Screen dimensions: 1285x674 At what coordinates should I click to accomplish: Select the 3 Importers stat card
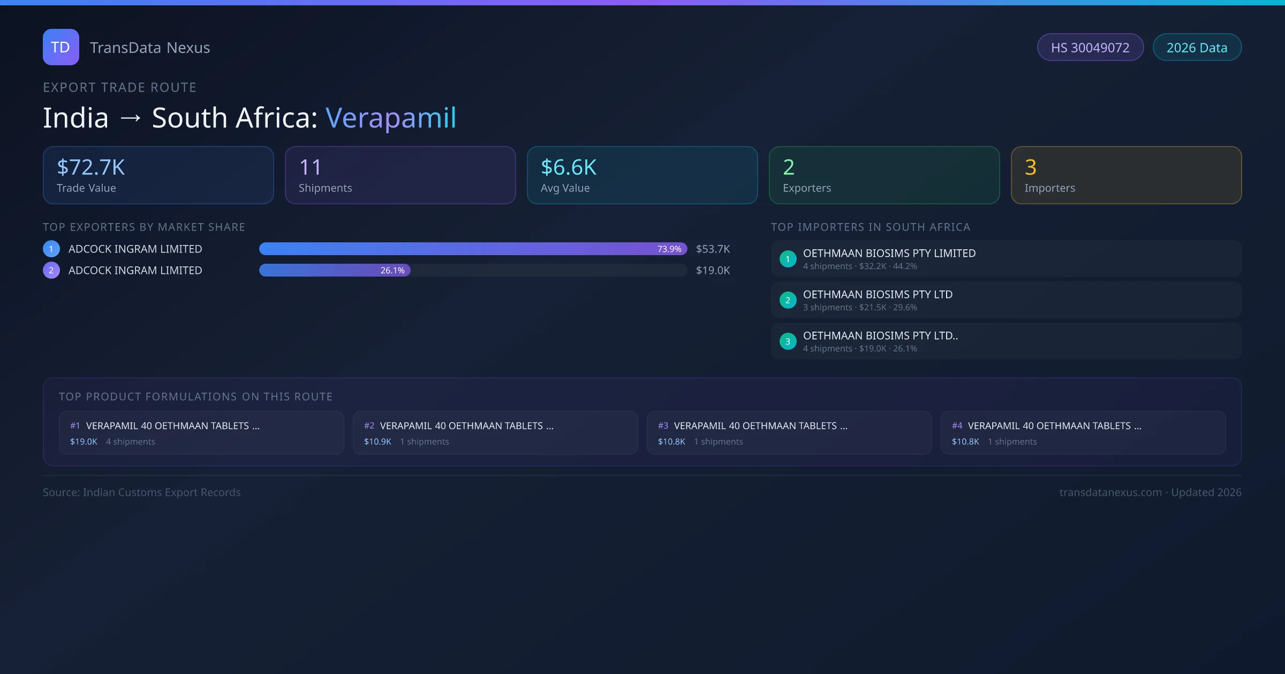click(1127, 175)
